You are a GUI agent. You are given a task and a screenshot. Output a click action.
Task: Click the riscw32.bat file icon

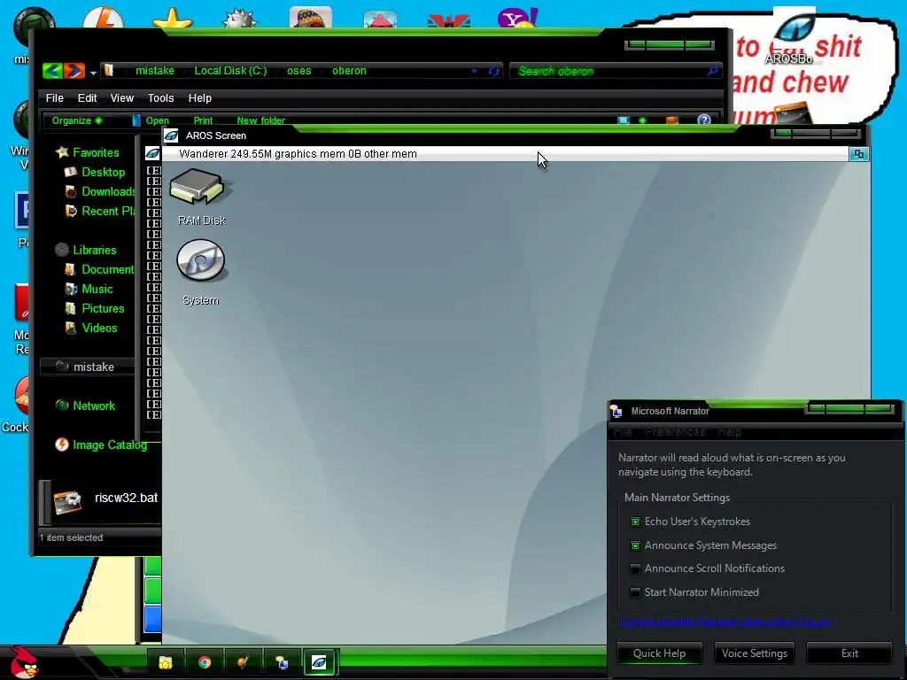pyautogui.click(x=67, y=501)
